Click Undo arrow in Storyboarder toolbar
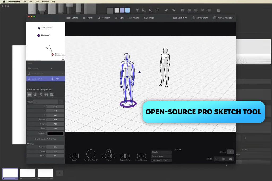 [167, 10]
